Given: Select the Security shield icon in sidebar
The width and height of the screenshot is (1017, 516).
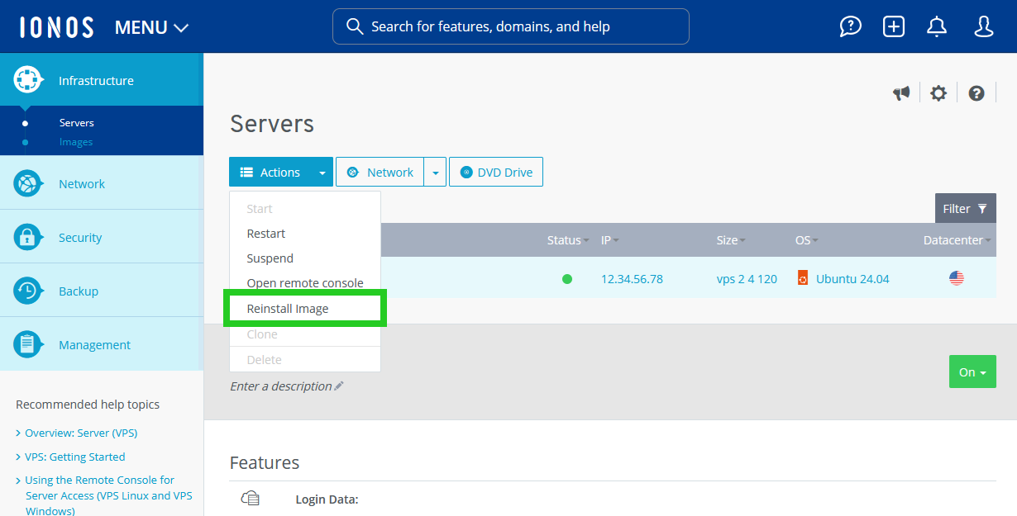Looking at the screenshot, I should [x=27, y=236].
